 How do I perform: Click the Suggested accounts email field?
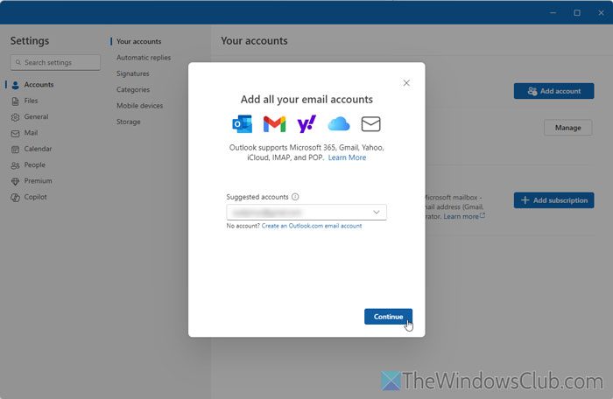[306, 213]
